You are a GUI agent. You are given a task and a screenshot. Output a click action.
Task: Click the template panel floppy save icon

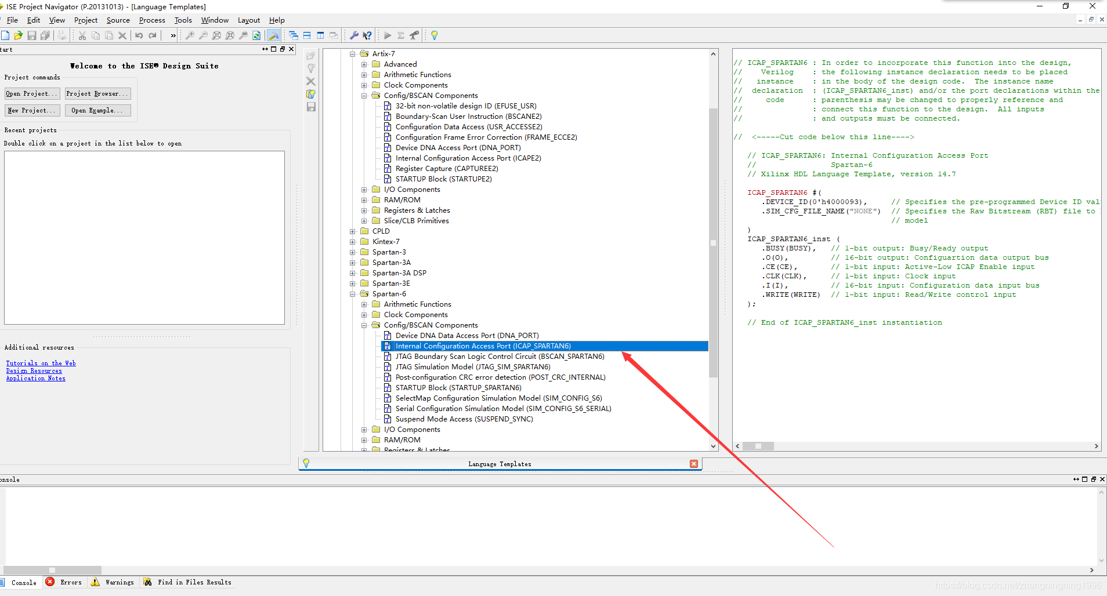click(x=311, y=107)
